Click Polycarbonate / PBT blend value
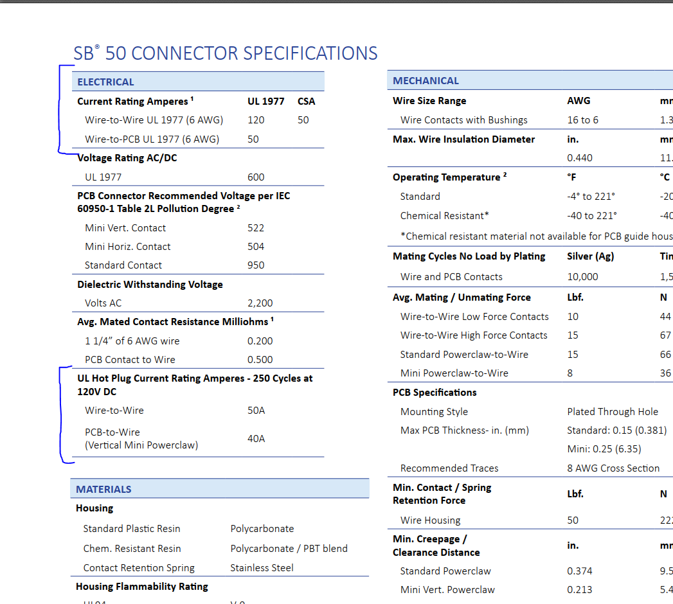 click(x=289, y=548)
